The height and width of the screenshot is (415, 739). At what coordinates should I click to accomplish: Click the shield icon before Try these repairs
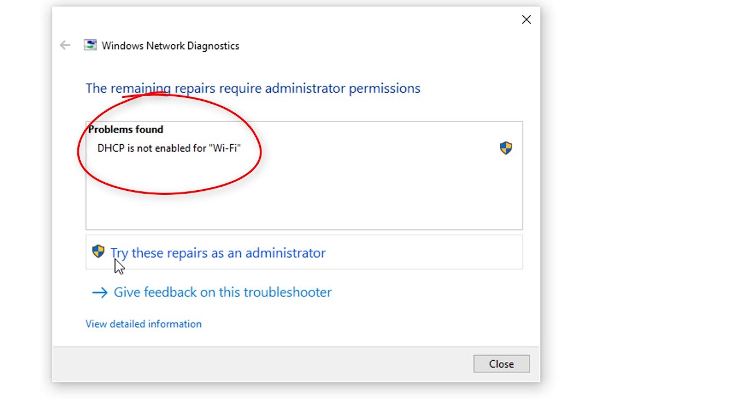click(98, 252)
